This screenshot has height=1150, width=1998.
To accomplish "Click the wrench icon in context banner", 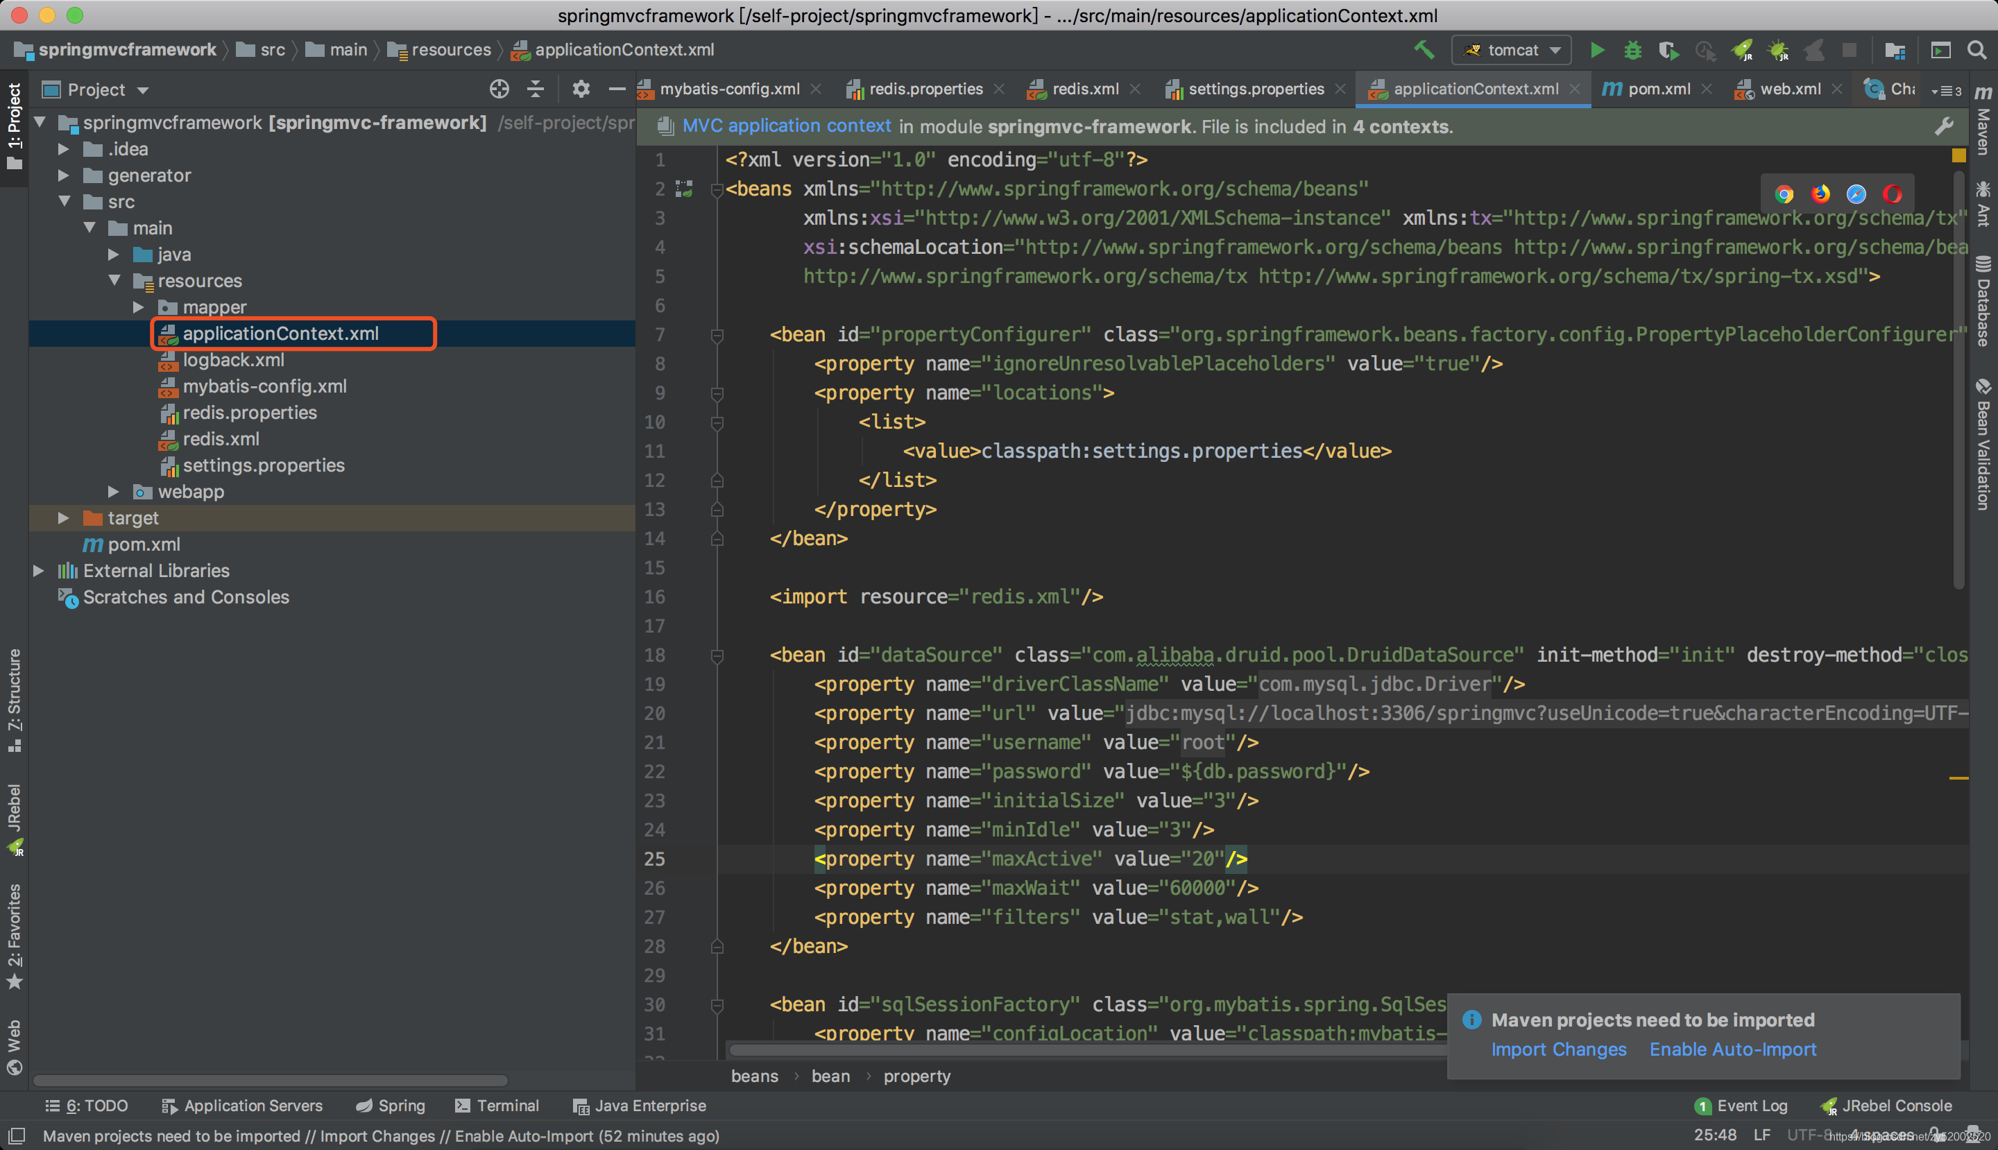I will pyautogui.click(x=1945, y=126).
